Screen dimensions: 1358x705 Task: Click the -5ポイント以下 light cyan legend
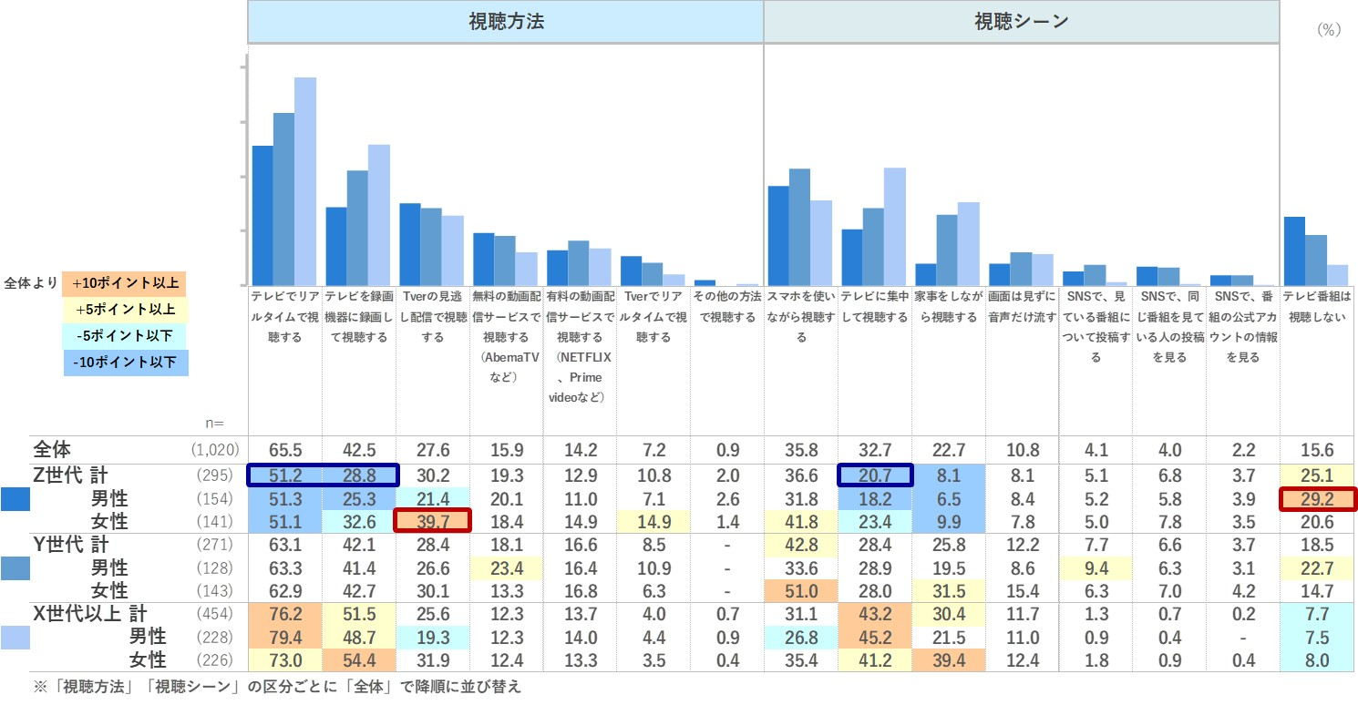click(127, 336)
